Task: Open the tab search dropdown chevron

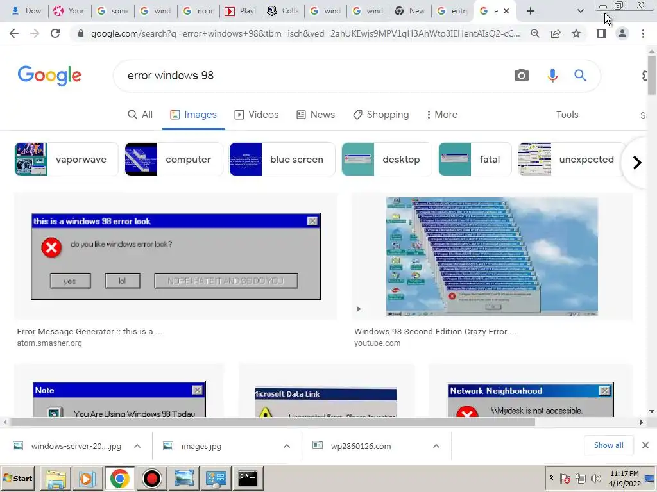Action: pyautogui.click(x=580, y=11)
